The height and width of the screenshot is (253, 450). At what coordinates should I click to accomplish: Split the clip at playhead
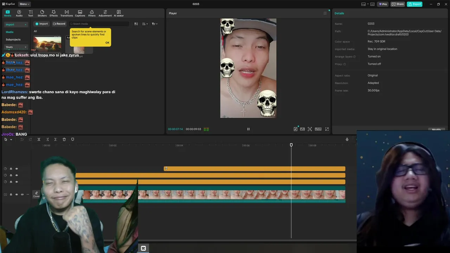39,140
